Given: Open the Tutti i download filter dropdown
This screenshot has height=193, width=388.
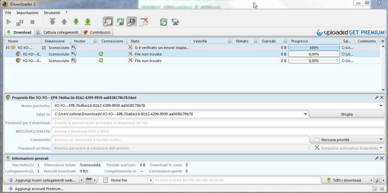Looking at the screenshot, I should [347, 180].
